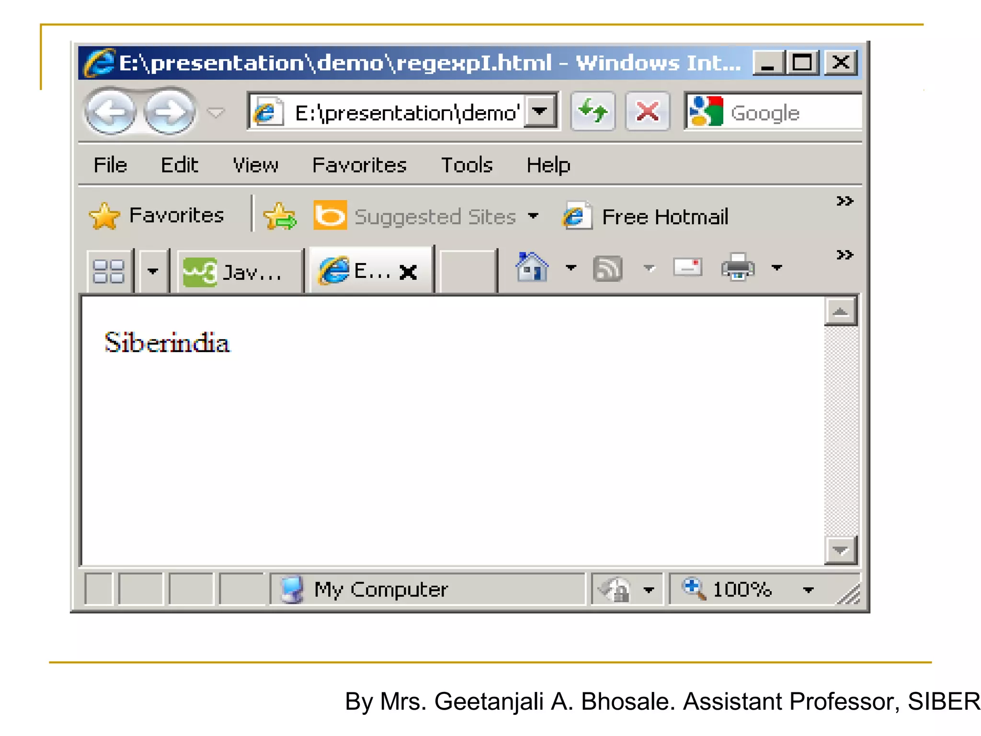
Task: Open the Quick Tabs grid view
Action: (109, 271)
